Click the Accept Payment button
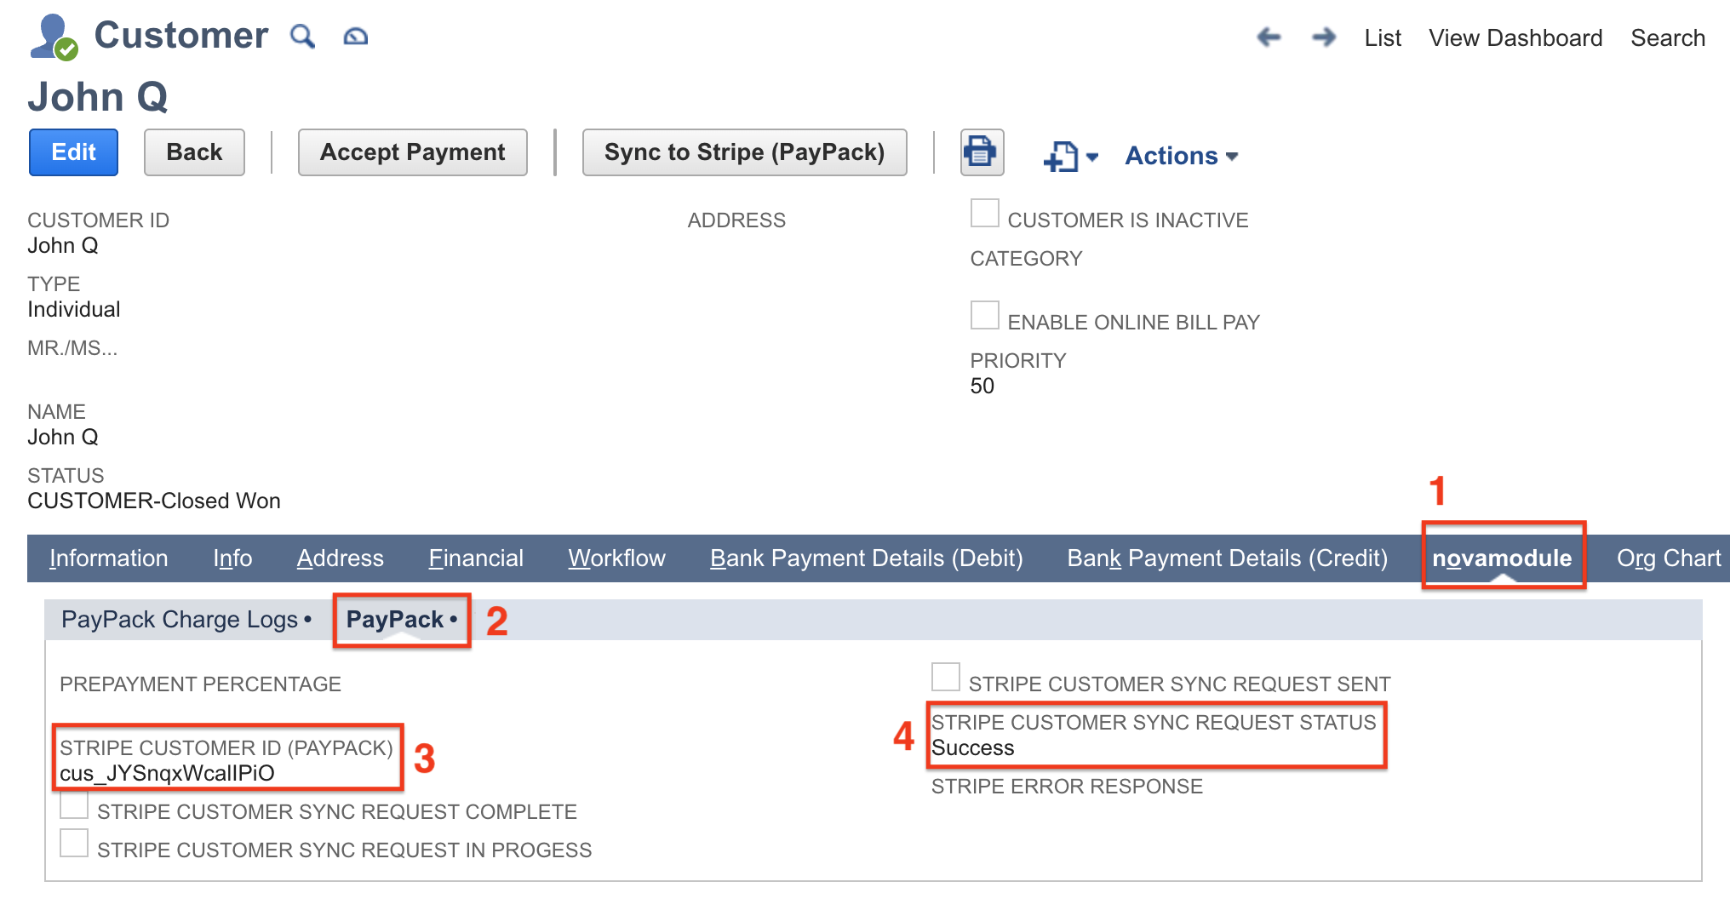 tap(413, 152)
